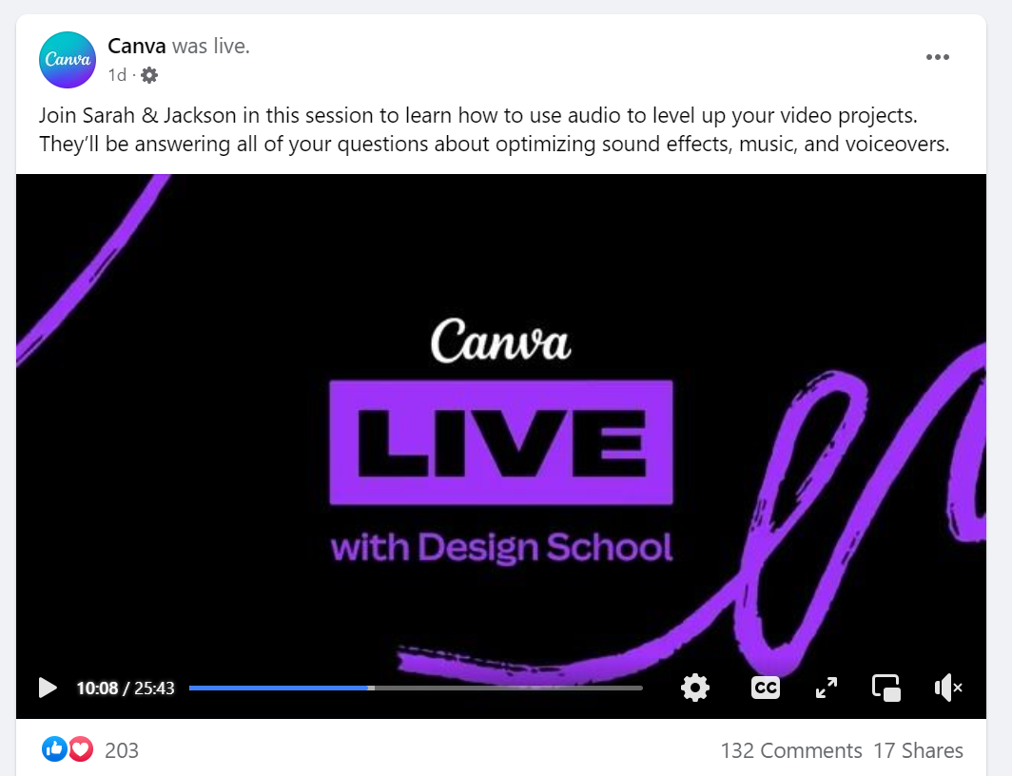The width and height of the screenshot is (1012, 776).
Task: Open the 17 Shares link
Action: point(919,750)
